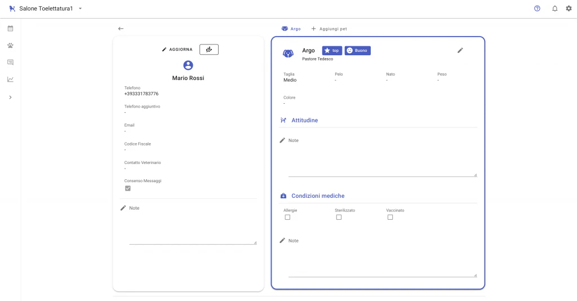Select the Argo pet tab

[291, 29]
